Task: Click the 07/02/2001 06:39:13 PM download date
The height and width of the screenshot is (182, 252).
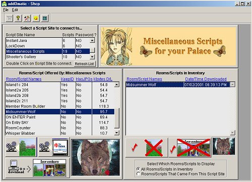Action: pyautogui.click(x=205, y=85)
